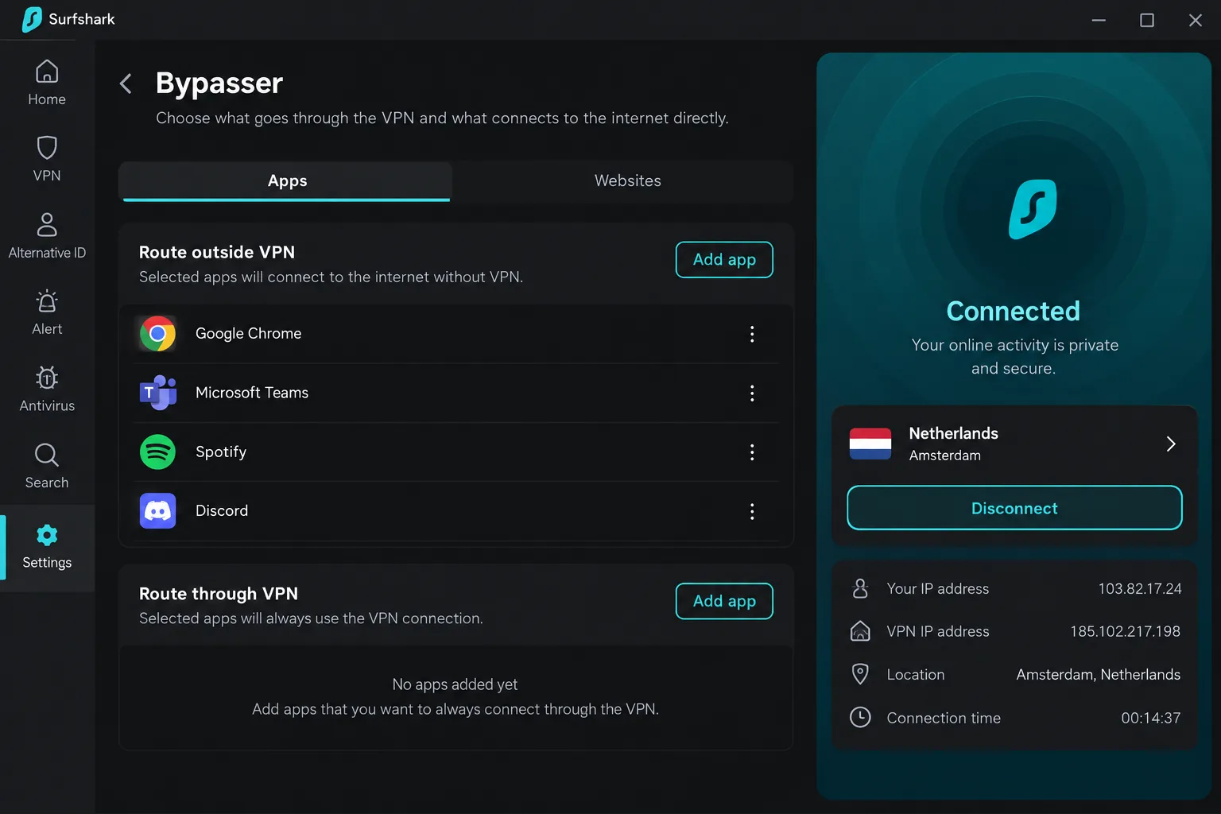Click the Amsterdam, Netherlands location value
The width and height of the screenshot is (1221, 814).
click(x=1098, y=674)
